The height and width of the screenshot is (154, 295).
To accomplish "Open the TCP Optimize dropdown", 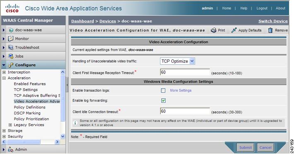I will [x=177, y=61].
